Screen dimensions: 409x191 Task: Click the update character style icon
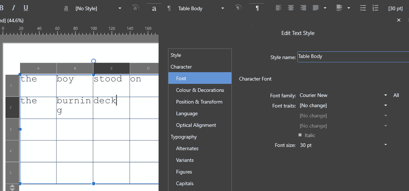[x=135, y=8]
